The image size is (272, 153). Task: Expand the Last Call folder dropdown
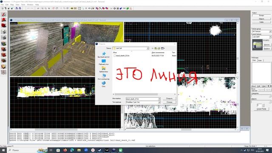148,48
